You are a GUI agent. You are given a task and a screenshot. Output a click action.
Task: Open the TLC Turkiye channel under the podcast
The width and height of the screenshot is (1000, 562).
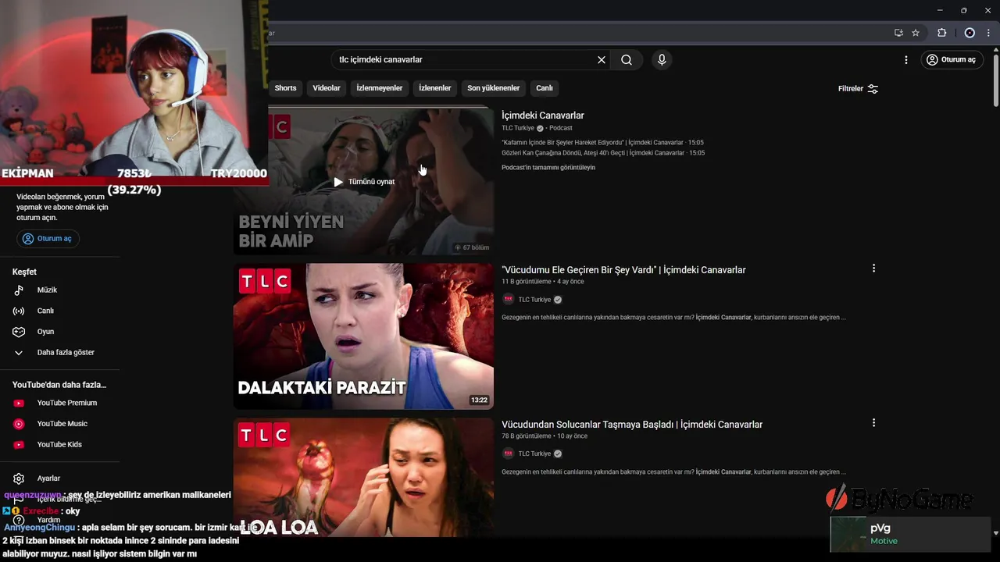[x=518, y=128]
